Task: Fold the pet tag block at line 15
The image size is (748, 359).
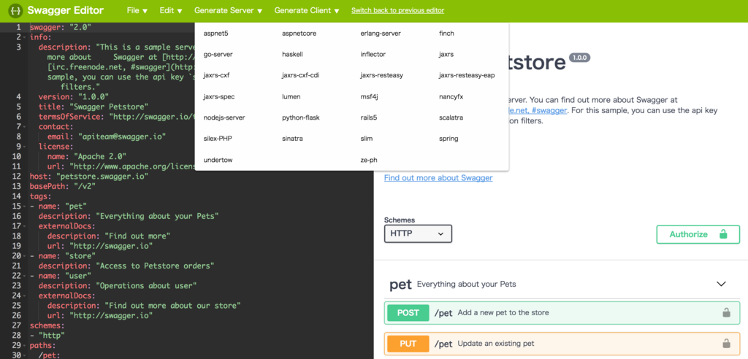Action: 24,206
